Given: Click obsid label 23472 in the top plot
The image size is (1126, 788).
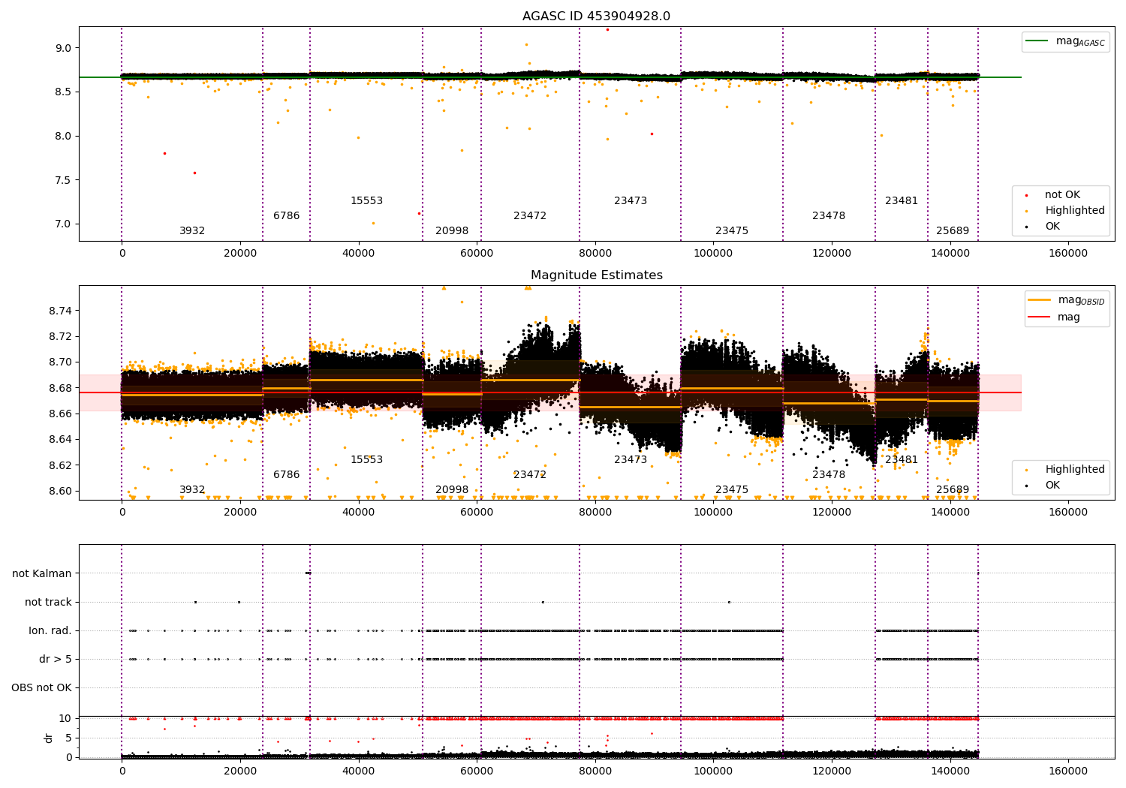Looking at the screenshot, I should click(530, 216).
